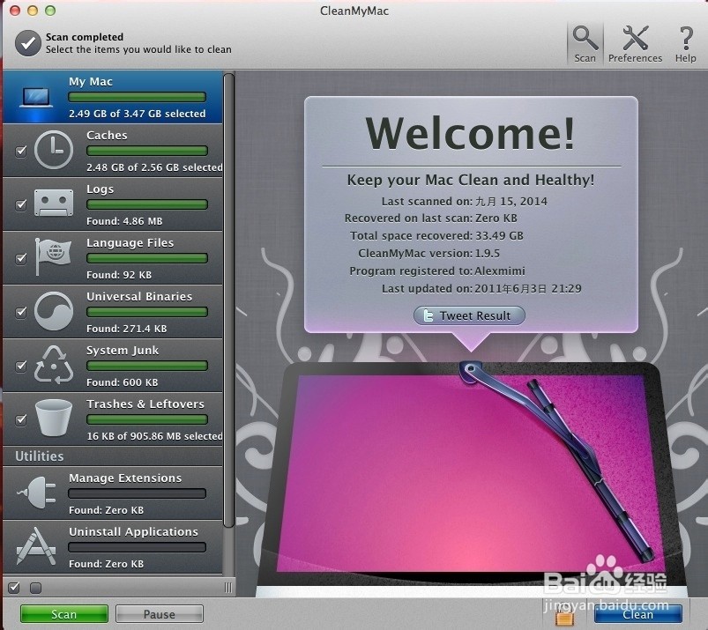Uncheck the Universal Binaries checkbox
The height and width of the screenshot is (630, 708).
tap(21, 312)
